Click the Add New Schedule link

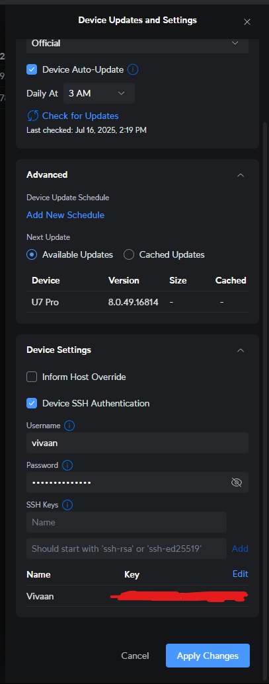pos(65,215)
